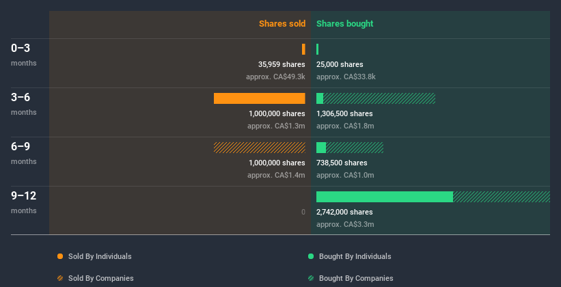The width and height of the screenshot is (561, 287).
Task: Click the 0–3 months row label
Action: pyautogui.click(x=24, y=55)
